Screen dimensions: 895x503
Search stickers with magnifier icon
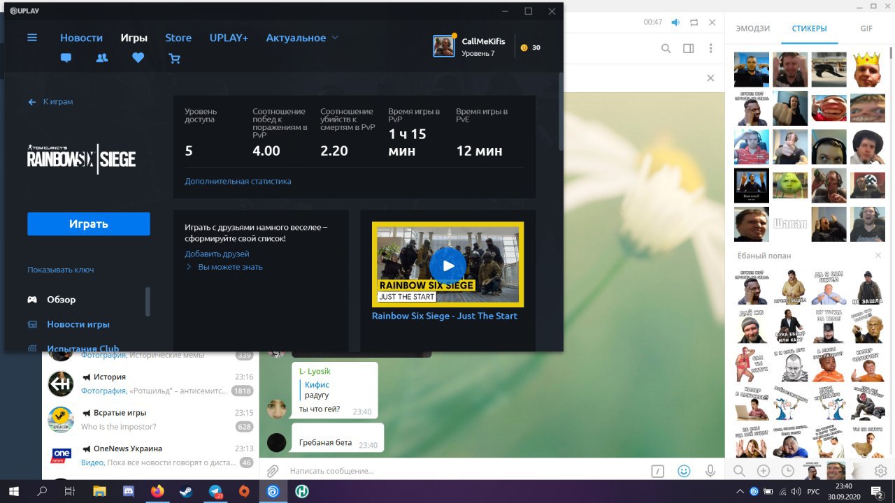(739, 471)
